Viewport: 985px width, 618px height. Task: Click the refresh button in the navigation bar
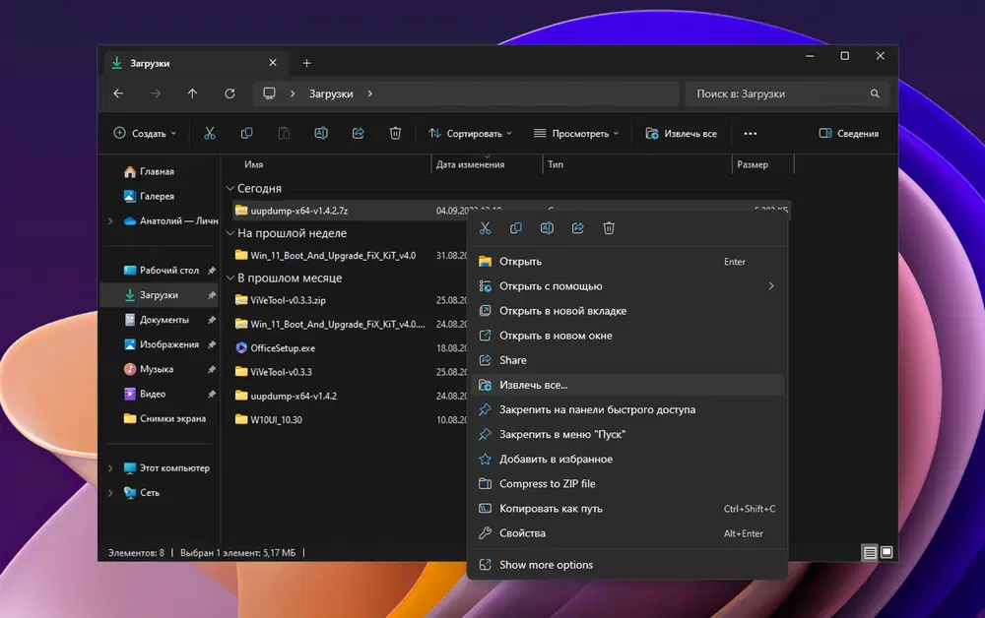coord(230,93)
